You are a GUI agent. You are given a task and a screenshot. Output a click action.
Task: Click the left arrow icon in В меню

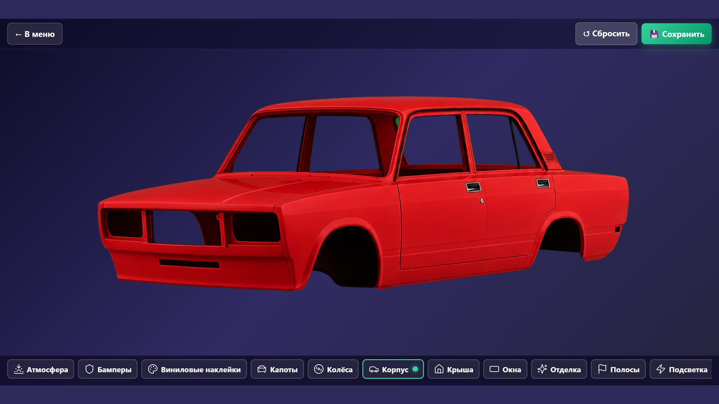coord(18,34)
